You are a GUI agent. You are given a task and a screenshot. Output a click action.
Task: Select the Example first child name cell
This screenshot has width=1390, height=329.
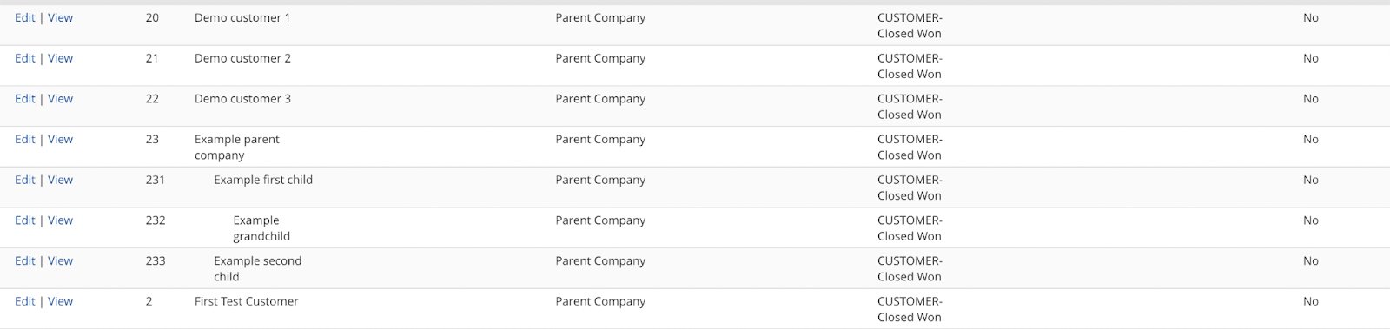tap(263, 181)
